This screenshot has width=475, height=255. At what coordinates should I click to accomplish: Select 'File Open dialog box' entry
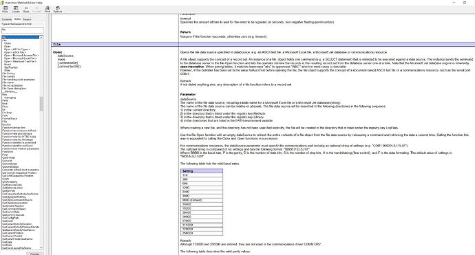pos(14,89)
